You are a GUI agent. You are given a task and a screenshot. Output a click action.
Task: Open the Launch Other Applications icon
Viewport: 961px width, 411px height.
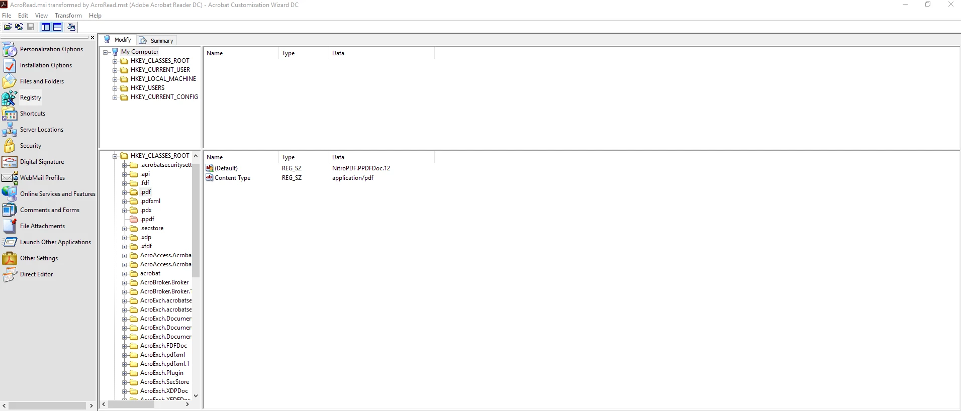point(10,242)
